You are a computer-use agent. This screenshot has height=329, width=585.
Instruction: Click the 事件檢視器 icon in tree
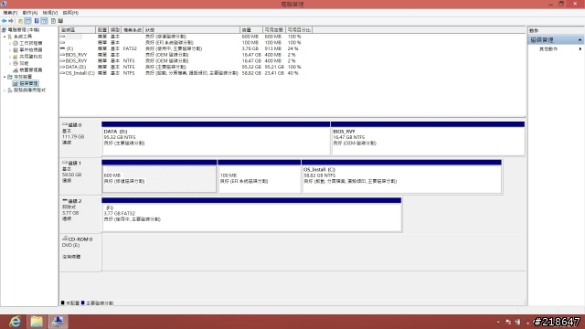[16, 50]
